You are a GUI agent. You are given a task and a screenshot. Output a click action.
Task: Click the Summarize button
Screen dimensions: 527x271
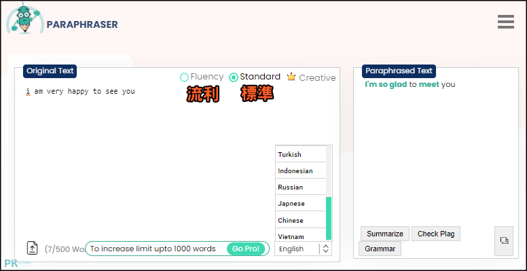pyautogui.click(x=385, y=234)
